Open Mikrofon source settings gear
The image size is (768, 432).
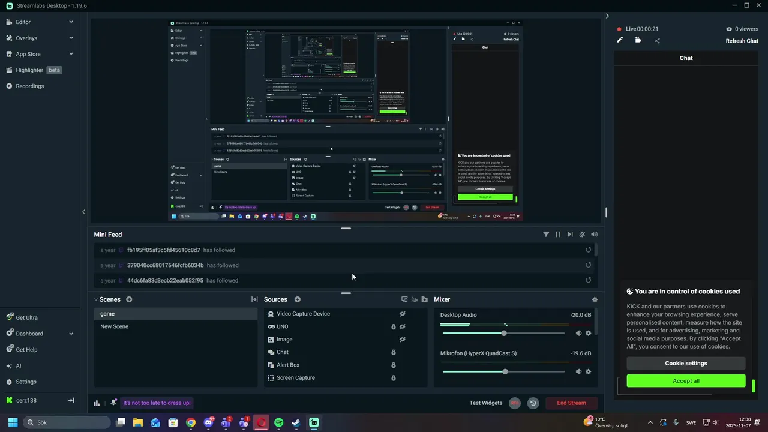[x=588, y=371]
